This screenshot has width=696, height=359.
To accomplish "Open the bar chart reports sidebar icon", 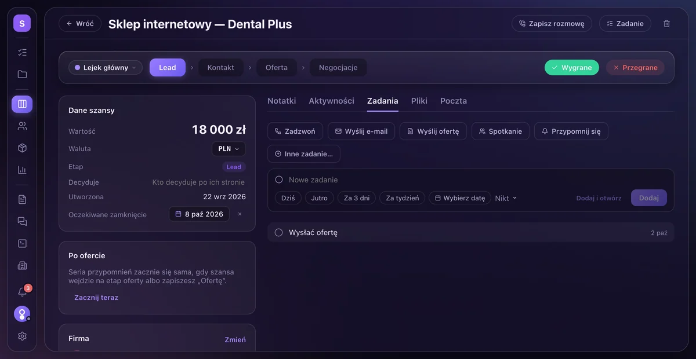I will 22,170.
